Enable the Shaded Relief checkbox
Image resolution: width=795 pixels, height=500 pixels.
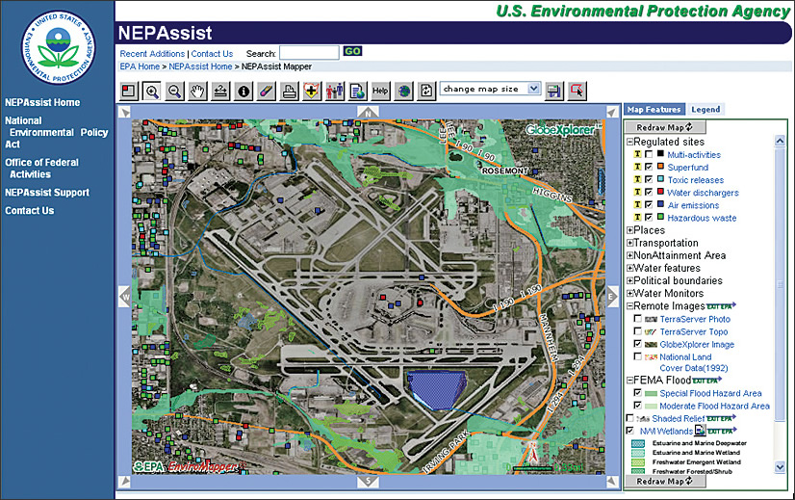tap(629, 418)
